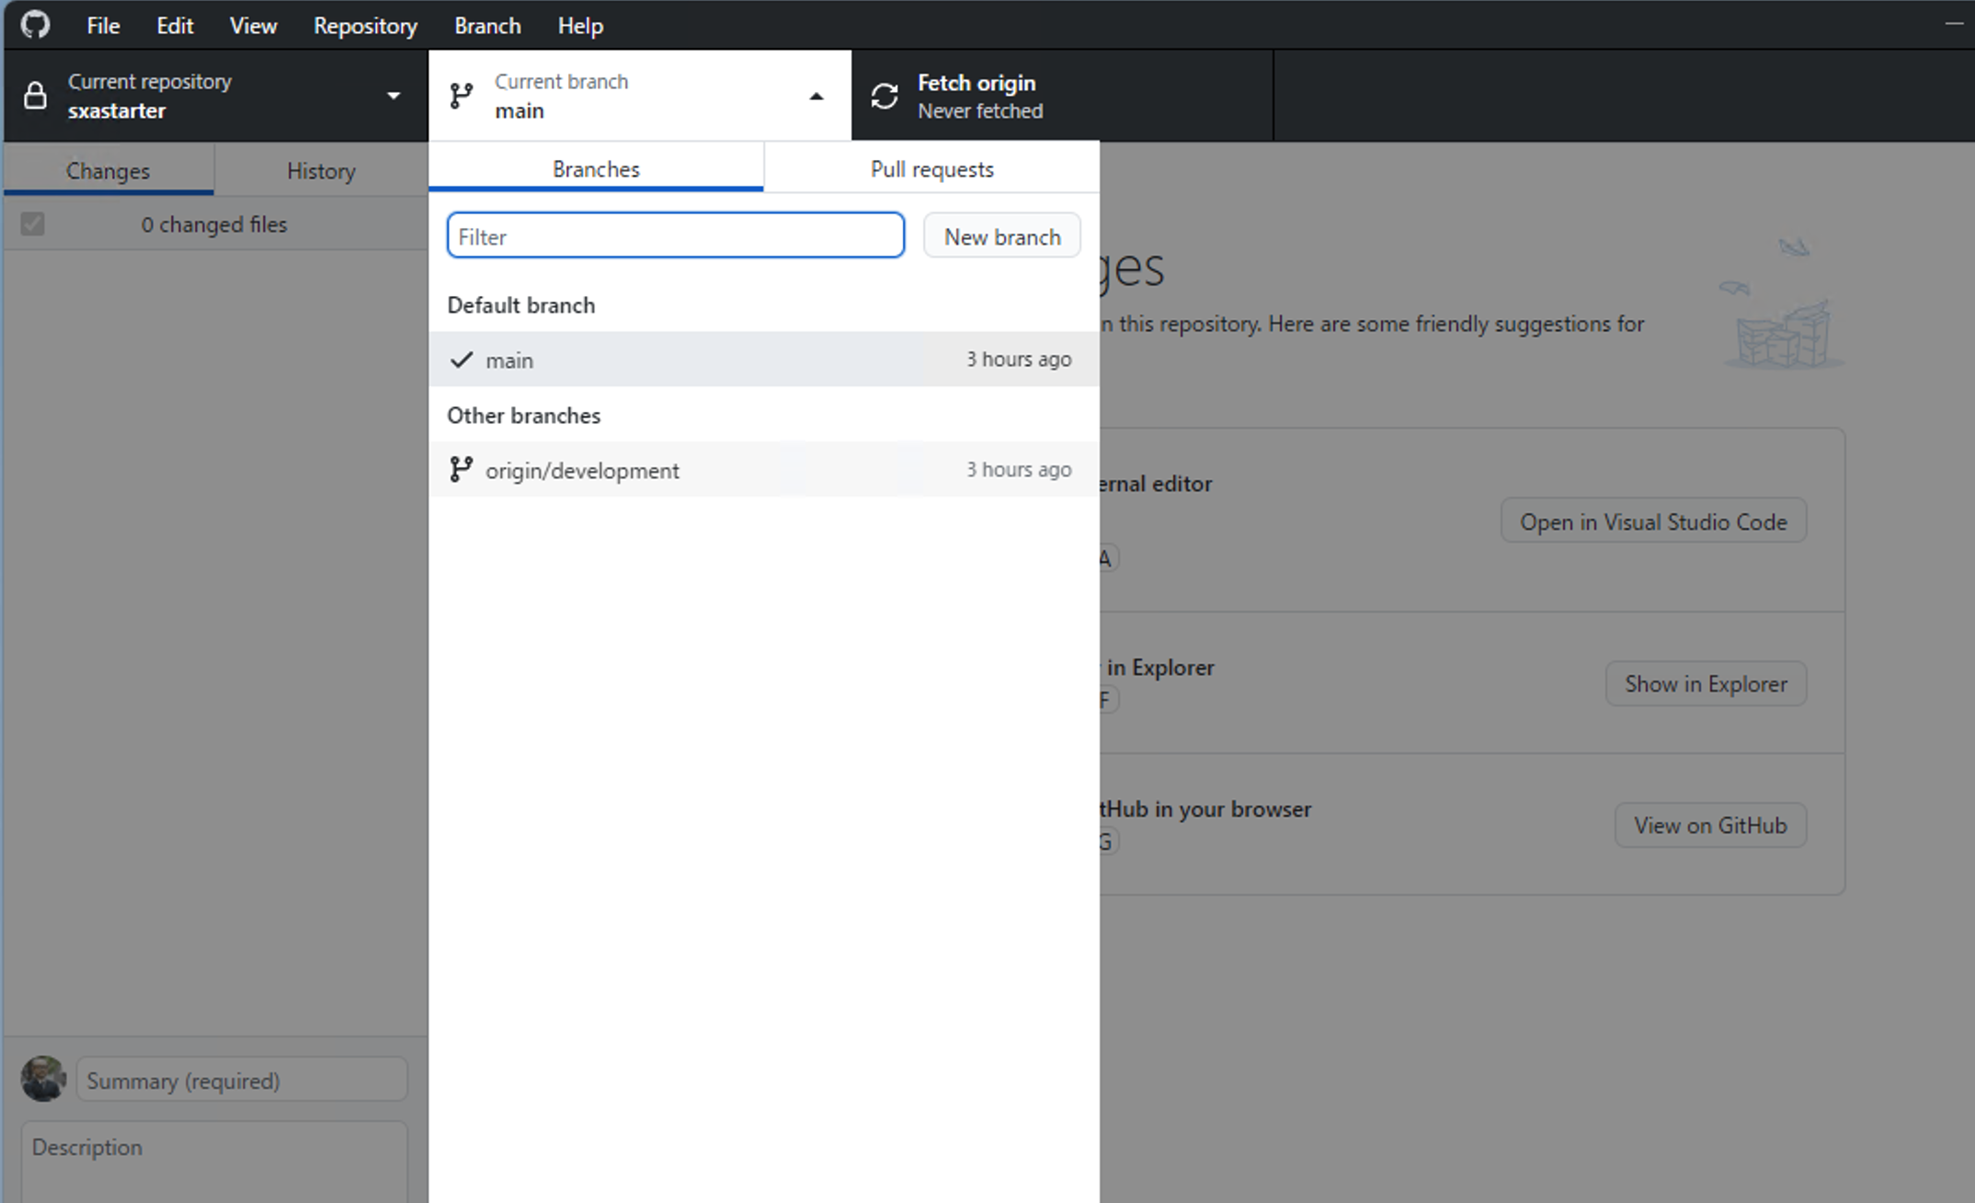This screenshot has height=1203, width=1975.
Task: Select the origin/development branch entry
Action: coord(762,470)
